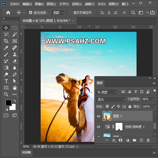
Task: Toggle Quick Mask mode
Action: click(6, 115)
